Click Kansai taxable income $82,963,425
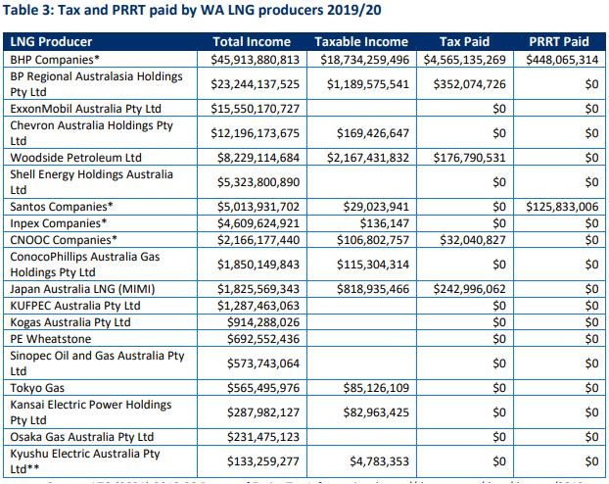The image size is (609, 484). 376,412
